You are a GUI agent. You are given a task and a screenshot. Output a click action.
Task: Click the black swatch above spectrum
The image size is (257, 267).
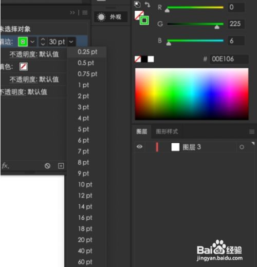tap(144, 59)
